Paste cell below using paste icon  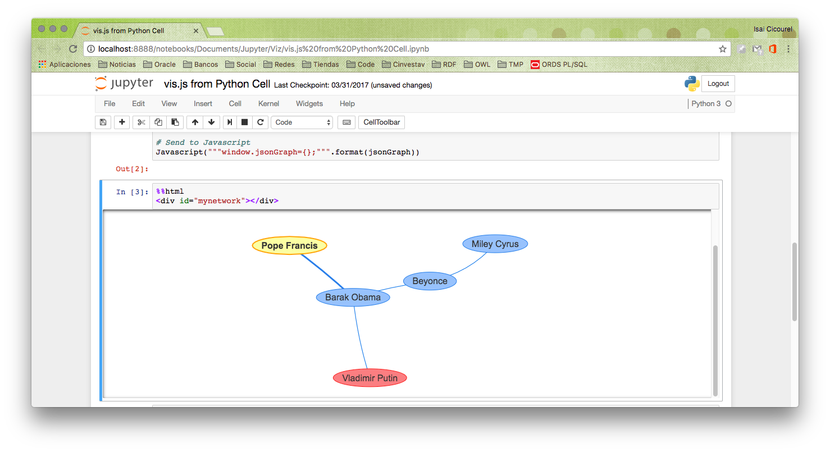(175, 122)
